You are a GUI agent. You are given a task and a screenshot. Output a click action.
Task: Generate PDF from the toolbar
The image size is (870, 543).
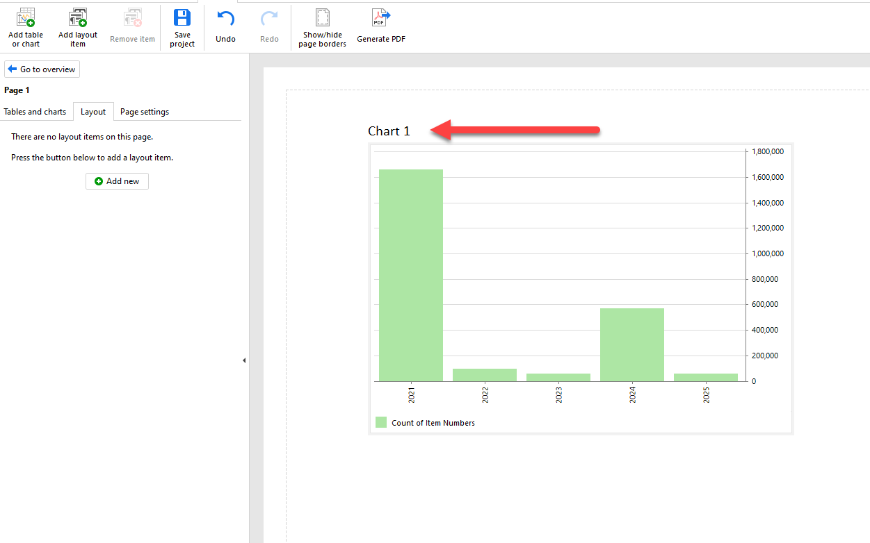point(381,19)
